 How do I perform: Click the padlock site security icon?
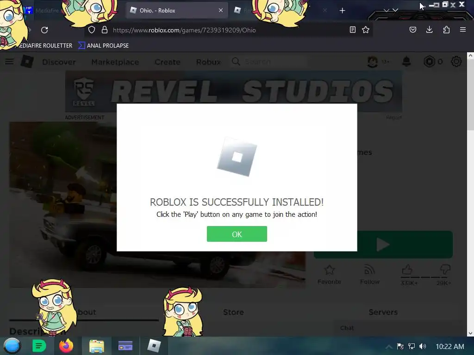[105, 30]
